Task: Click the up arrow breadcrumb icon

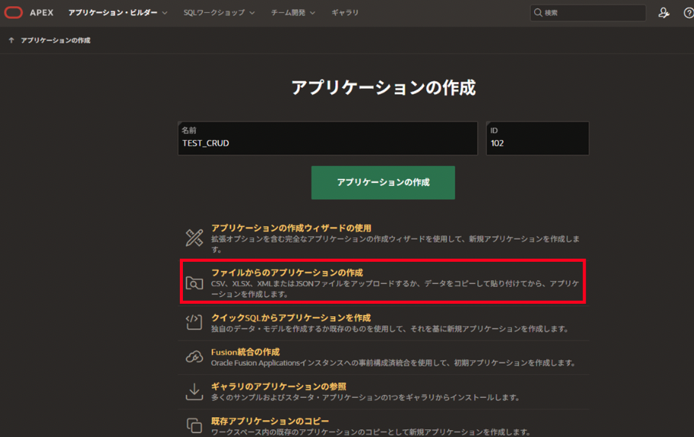Action: coord(11,41)
